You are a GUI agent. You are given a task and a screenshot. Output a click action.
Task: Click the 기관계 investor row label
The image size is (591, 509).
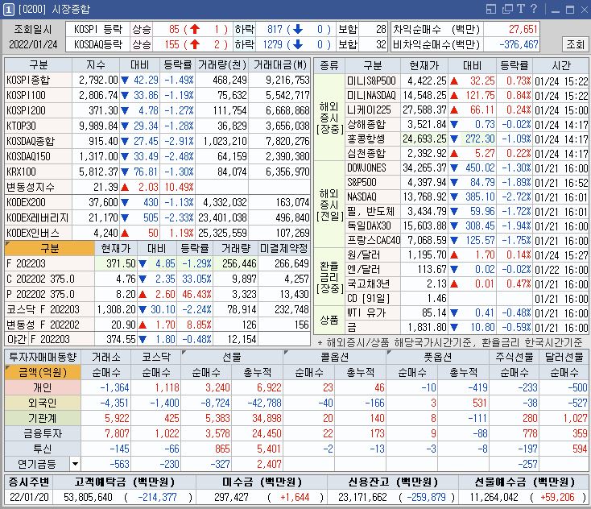point(43,418)
